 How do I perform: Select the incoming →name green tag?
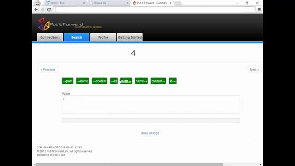point(83,81)
